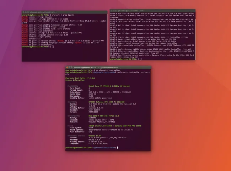
Task: Click the glxinfo terminal title bar
Action: 65,12
